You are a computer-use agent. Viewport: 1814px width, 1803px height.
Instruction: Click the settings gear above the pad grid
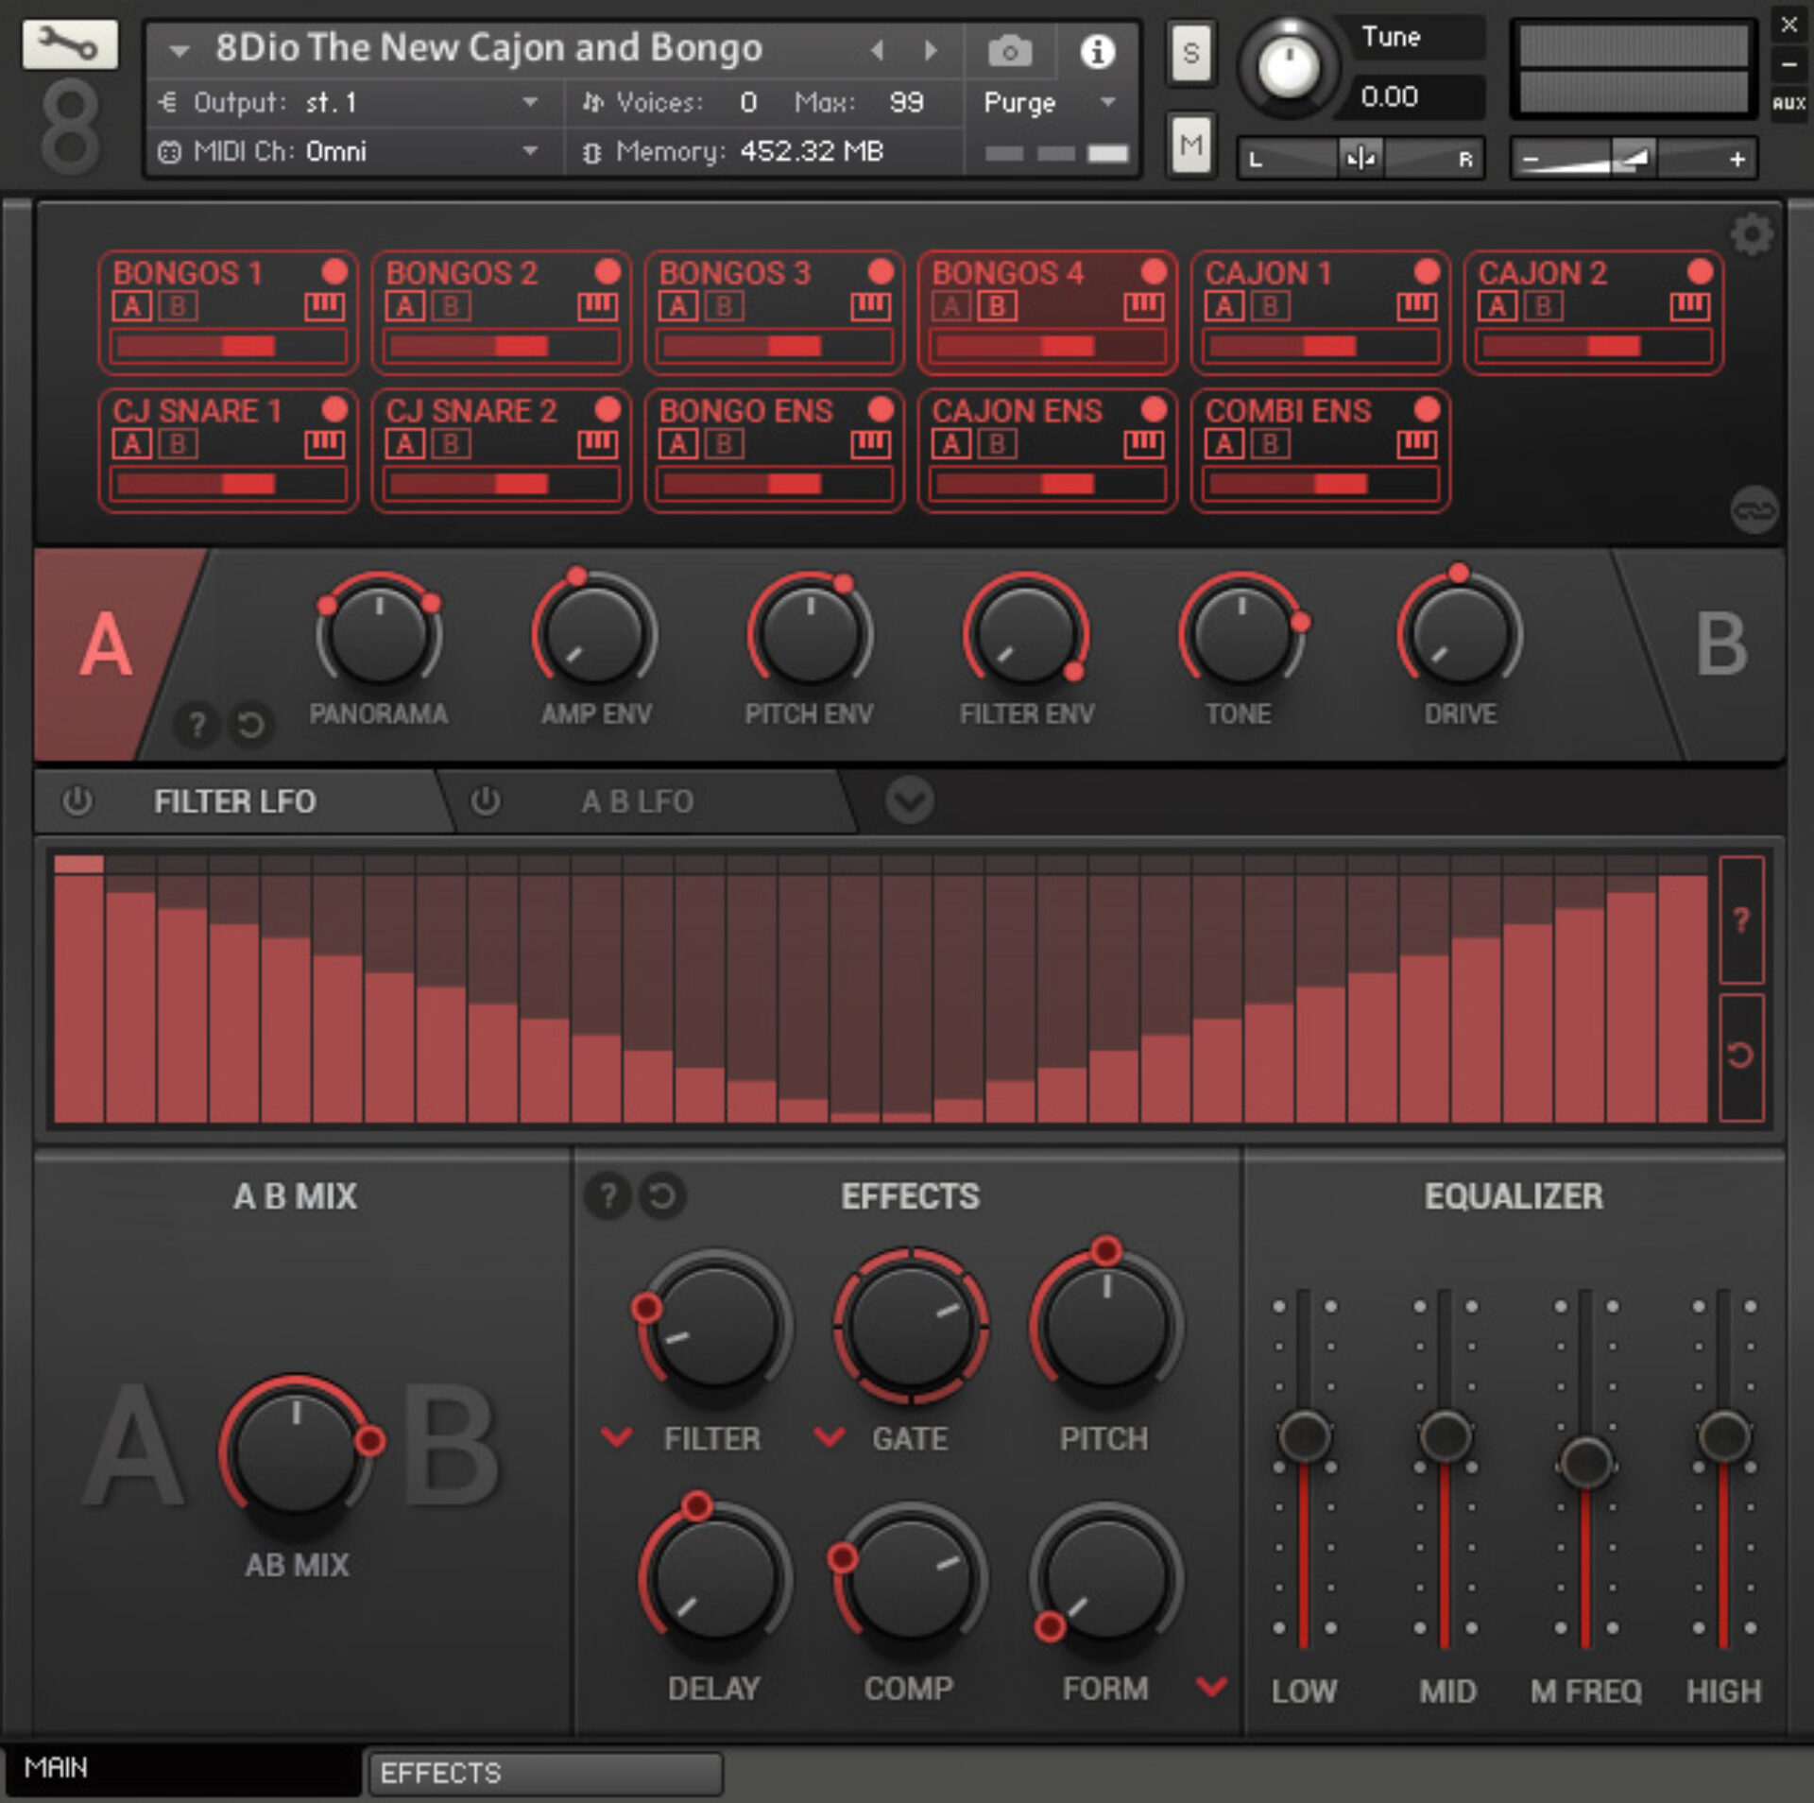(1753, 235)
